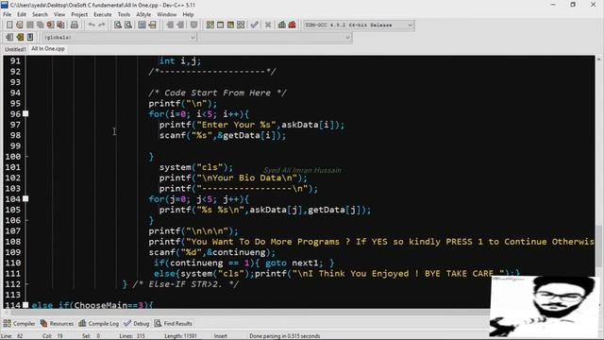Click the Toggle Bookmarks icon on second row

coord(20,38)
